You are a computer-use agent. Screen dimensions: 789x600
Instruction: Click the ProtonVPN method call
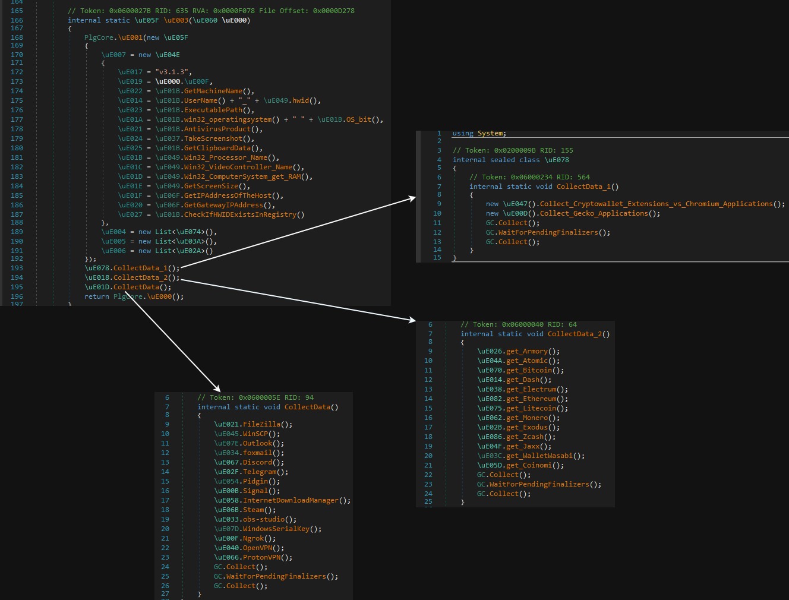[x=261, y=557]
